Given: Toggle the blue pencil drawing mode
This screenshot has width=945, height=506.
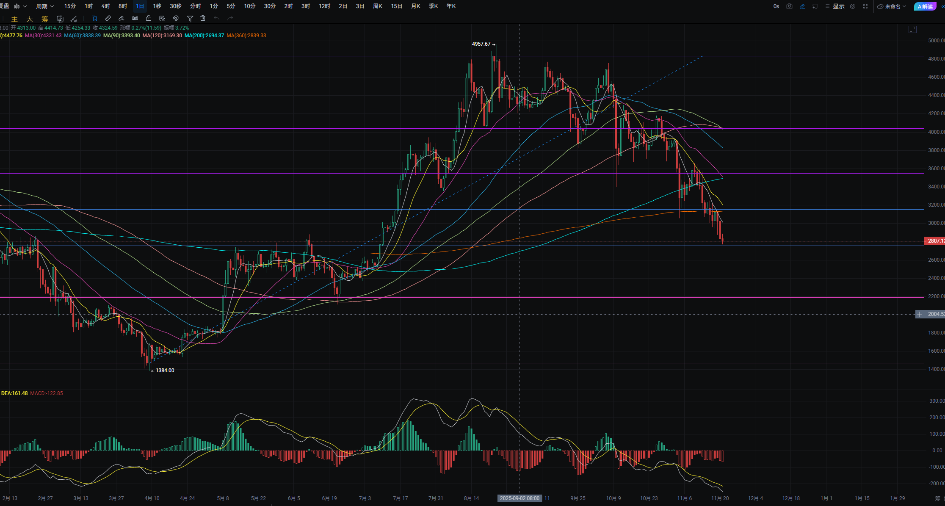Looking at the screenshot, I should (802, 6).
